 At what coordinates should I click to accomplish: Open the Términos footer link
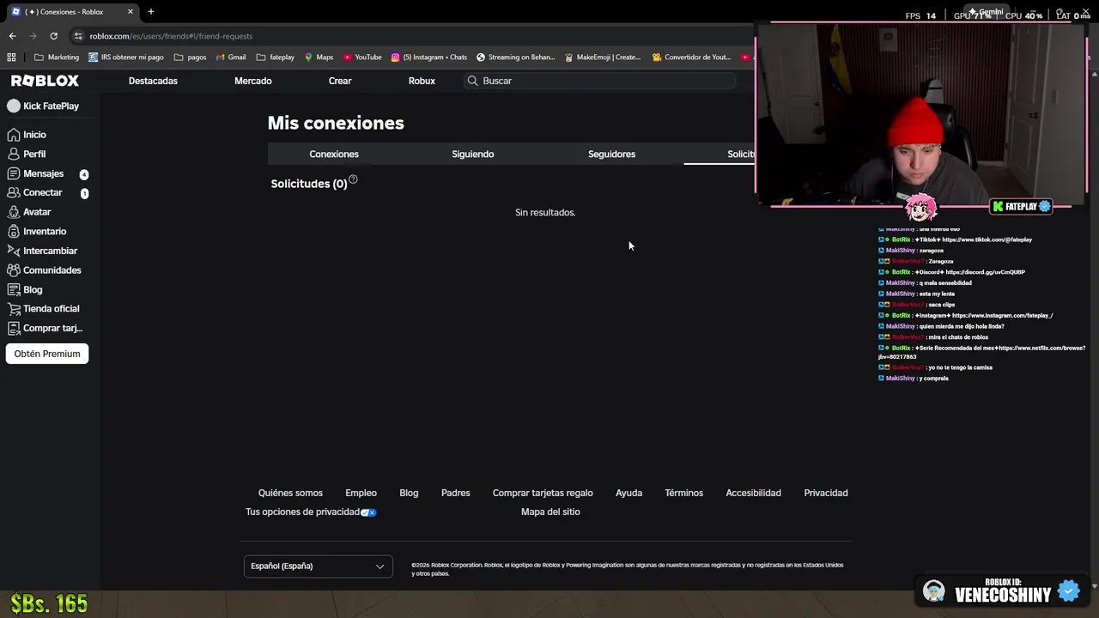point(683,493)
